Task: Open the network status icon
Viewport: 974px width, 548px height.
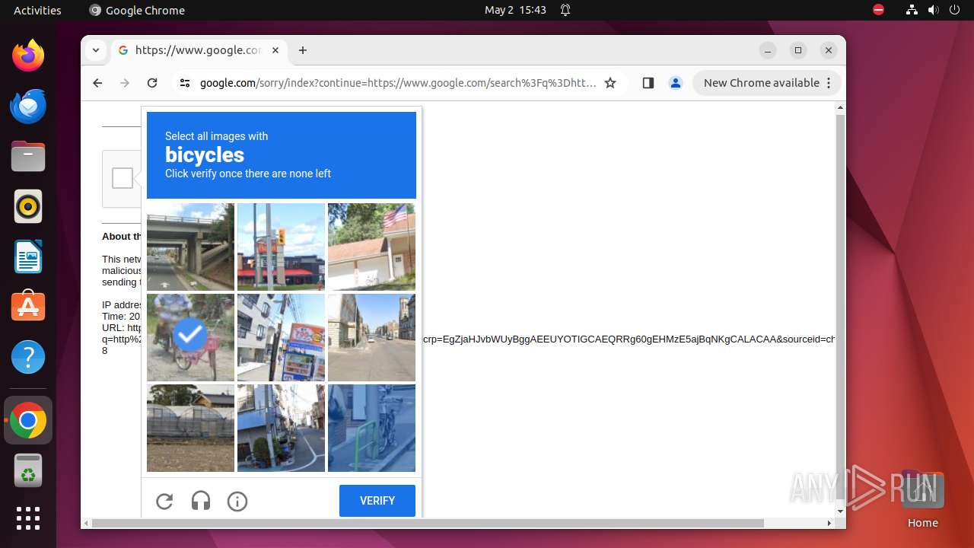Action: point(912,10)
